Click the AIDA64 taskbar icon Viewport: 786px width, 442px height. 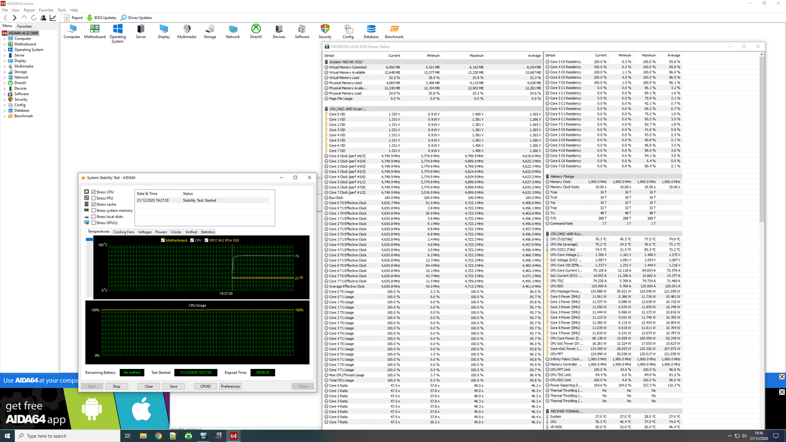[233, 436]
